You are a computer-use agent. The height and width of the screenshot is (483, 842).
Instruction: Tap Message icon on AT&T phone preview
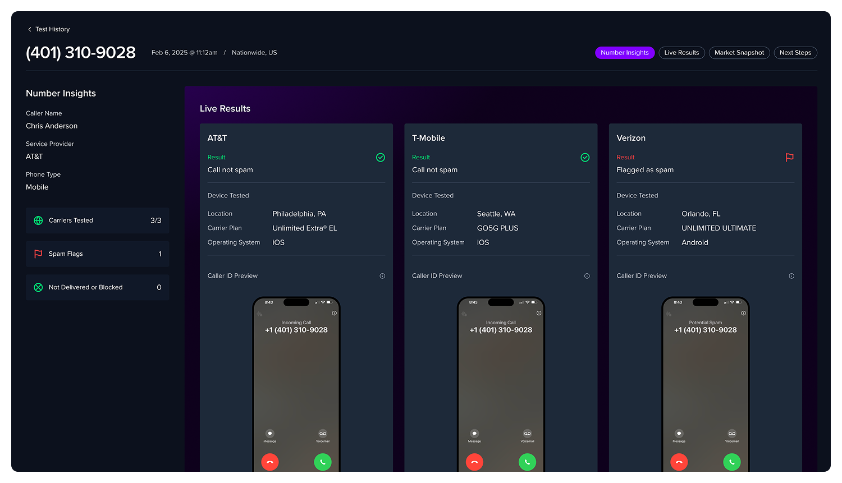point(270,434)
